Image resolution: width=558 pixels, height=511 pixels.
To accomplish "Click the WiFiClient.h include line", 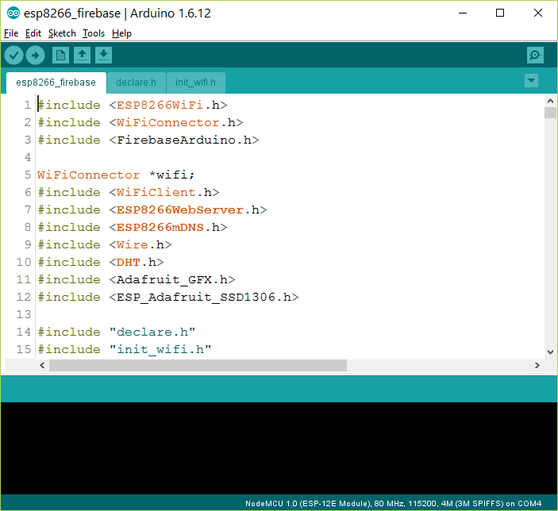I will click(129, 192).
